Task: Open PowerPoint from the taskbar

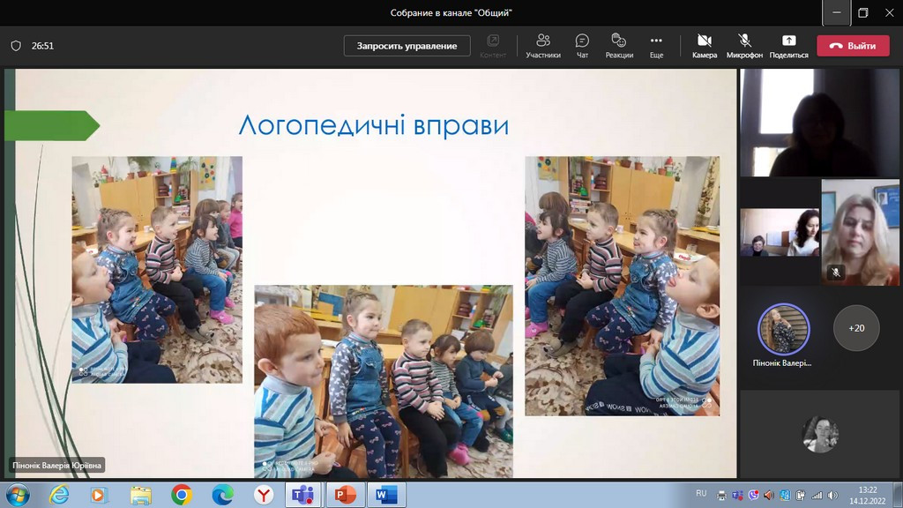Action: coord(344,495)
